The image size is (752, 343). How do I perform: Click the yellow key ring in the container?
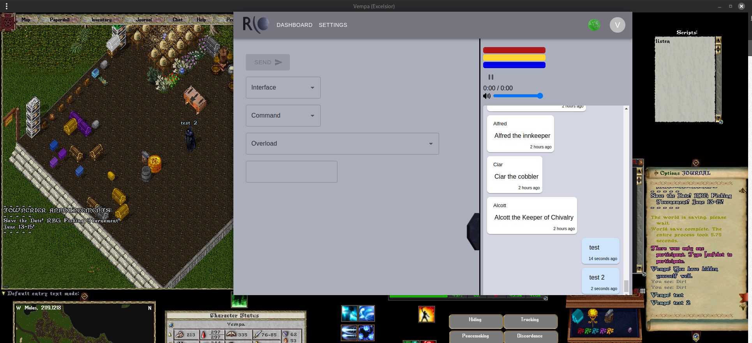coord(610,331)
